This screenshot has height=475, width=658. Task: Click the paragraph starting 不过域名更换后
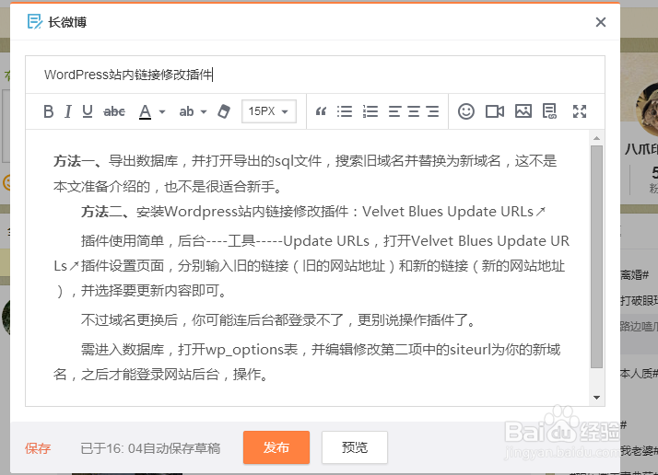coord(279,320)
